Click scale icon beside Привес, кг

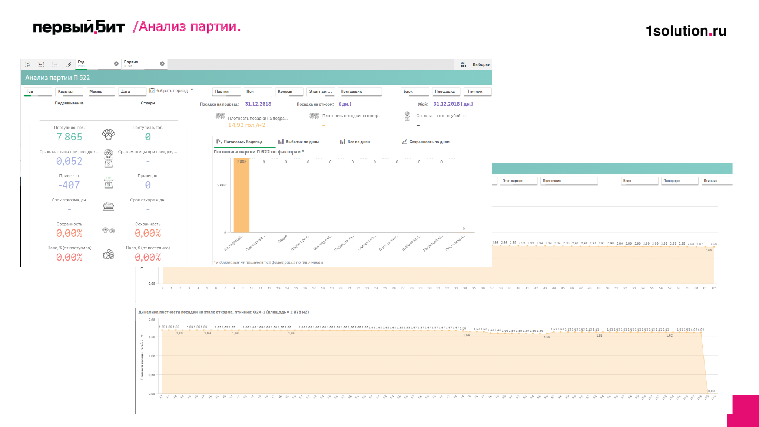point(109,183)
